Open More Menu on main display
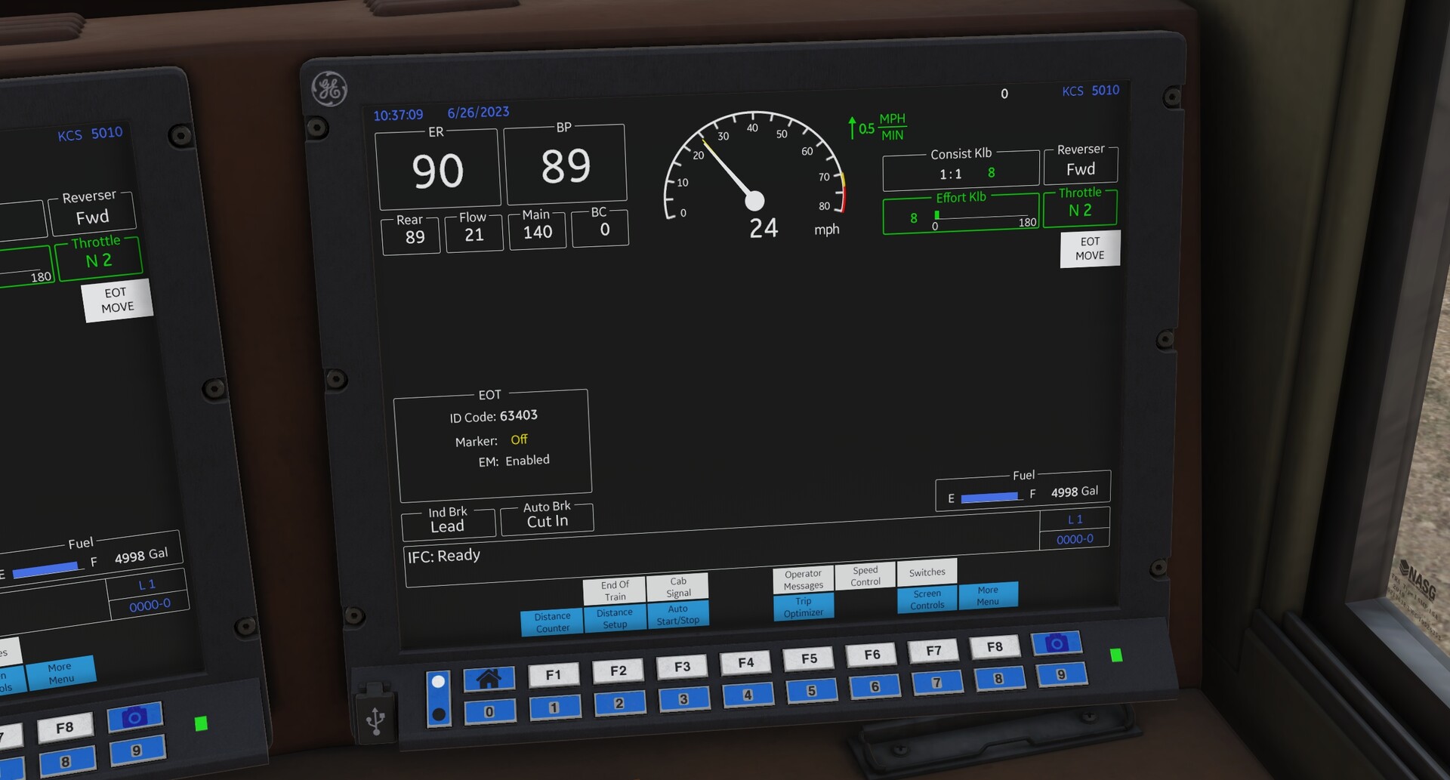Viewport: 1450px width, 780px height. 988,595
